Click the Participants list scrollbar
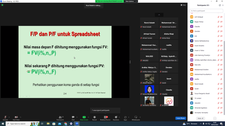Screen dimensions: 225x126 (224, 78)
